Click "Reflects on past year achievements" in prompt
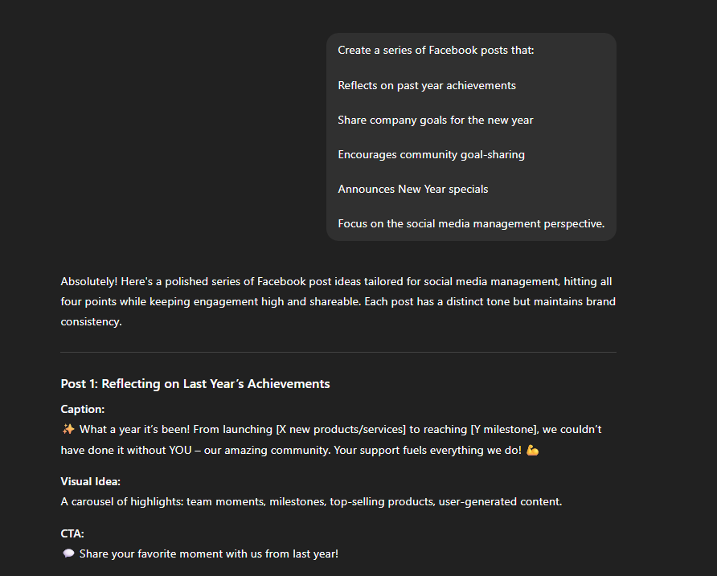717x576 pixels. click(x=427, y=85)
